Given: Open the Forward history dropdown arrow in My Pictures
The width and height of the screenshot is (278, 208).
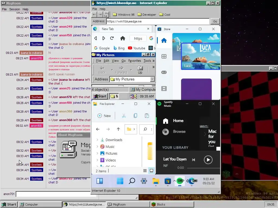Looking at the screenshot, I should coord(131,70).
